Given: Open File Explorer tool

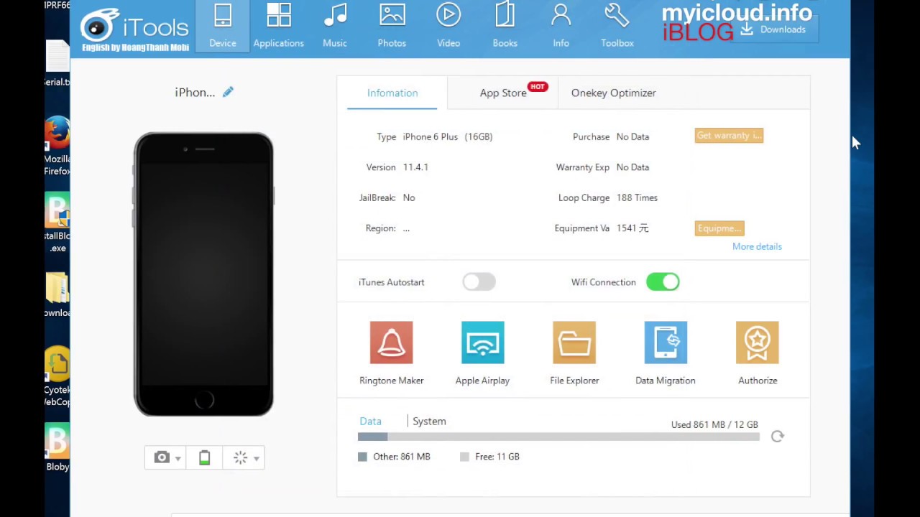Looking at the screenshot, I should pos(574,353).
